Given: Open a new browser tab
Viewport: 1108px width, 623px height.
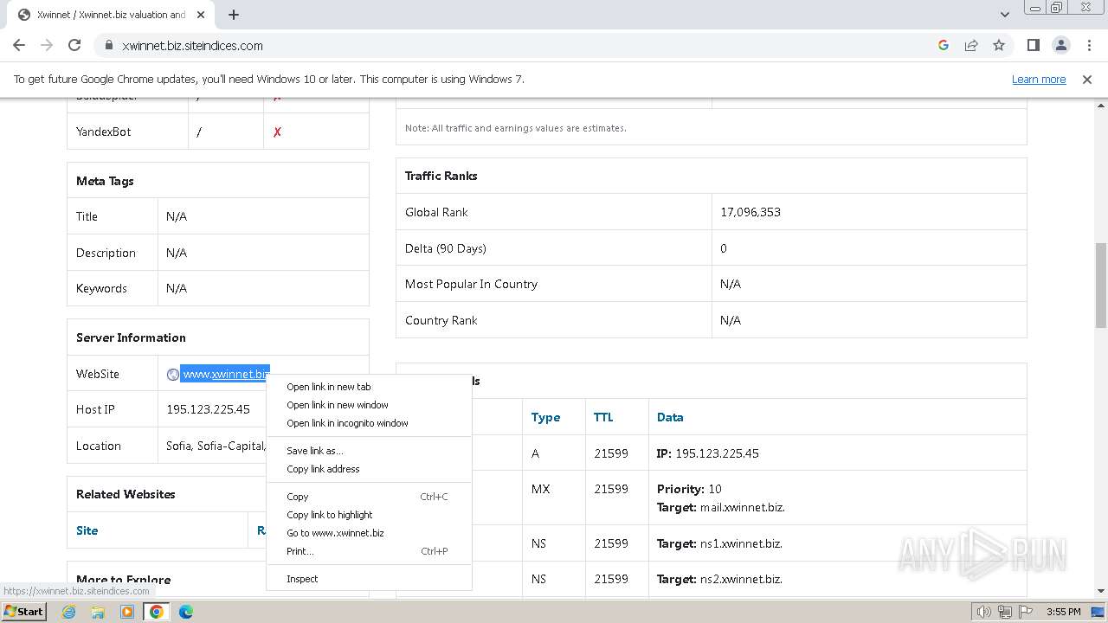Looking at the screenshot, I should pos(234,15).
